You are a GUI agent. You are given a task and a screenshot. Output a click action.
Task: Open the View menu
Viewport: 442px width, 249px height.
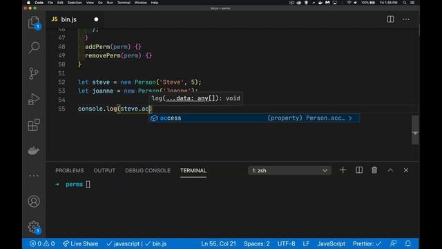90,3
